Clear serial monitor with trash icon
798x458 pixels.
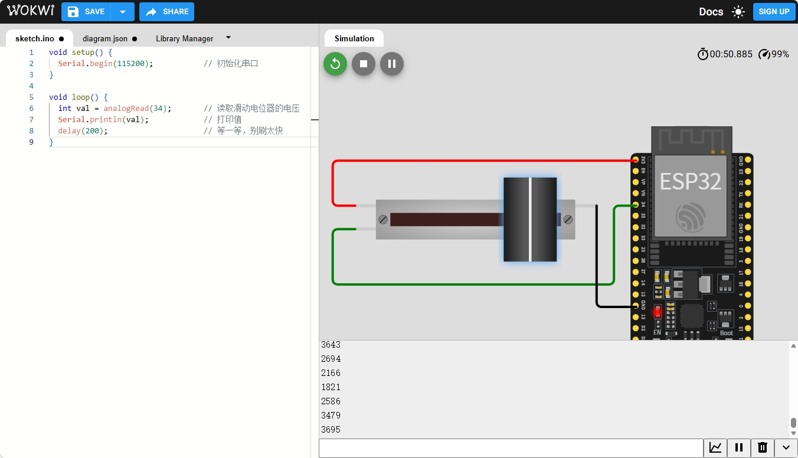click(763, 448)
